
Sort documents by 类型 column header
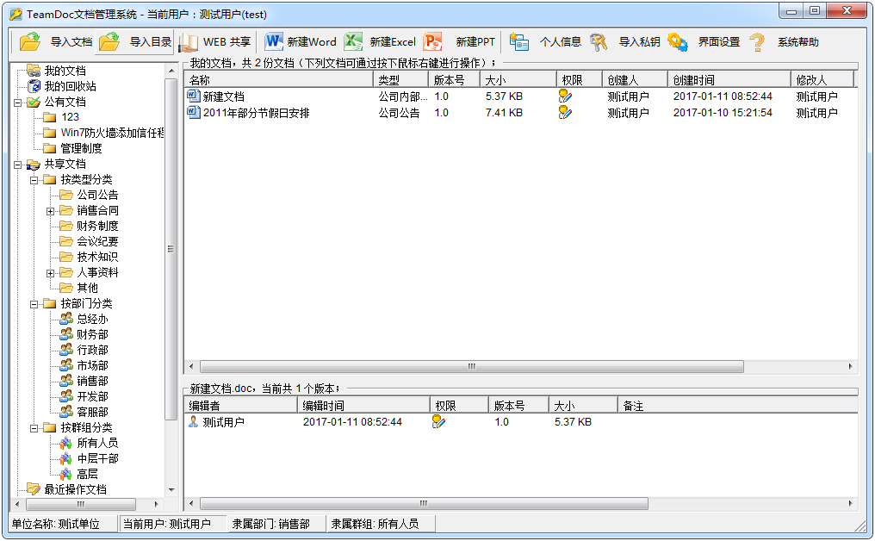[400, 80]
